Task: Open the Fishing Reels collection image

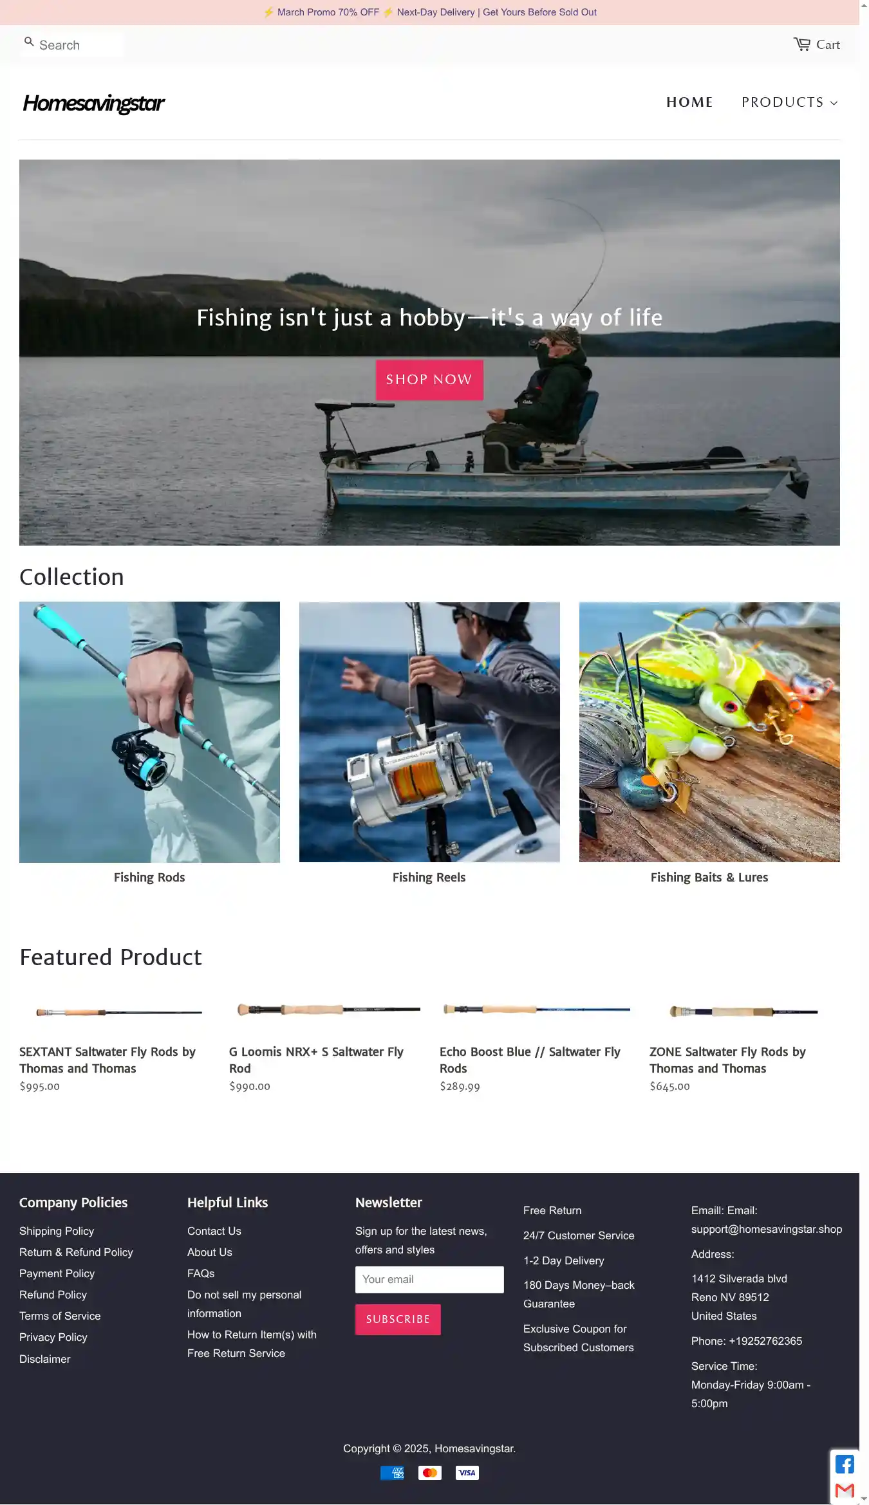Action: [429, 732]
